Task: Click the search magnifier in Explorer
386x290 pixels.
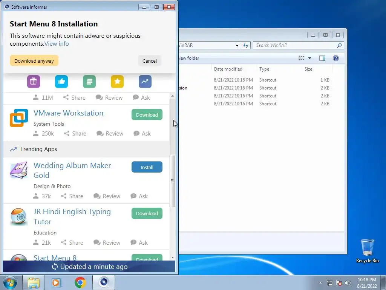Action: 339,45
